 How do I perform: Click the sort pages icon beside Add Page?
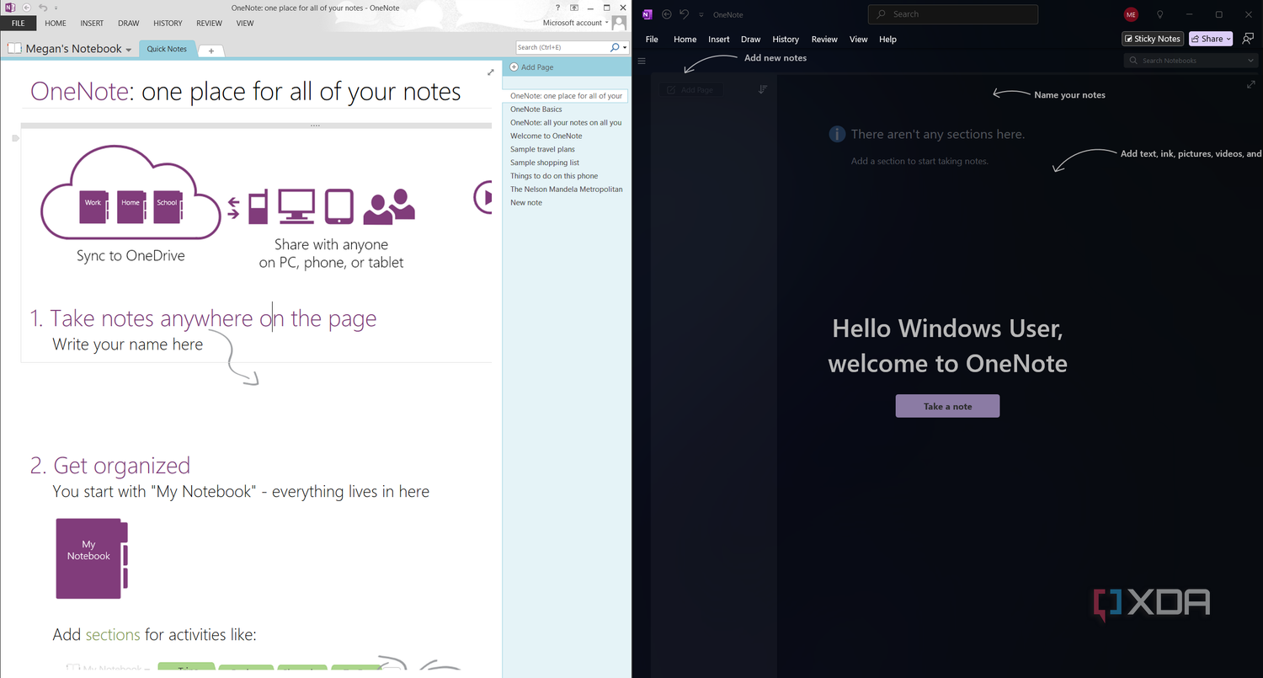pos(763,89)
